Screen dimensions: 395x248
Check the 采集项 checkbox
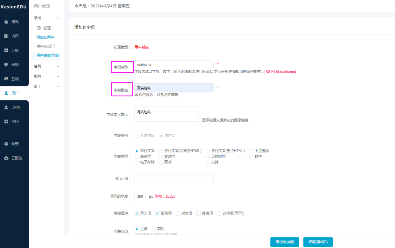(178, 213)
